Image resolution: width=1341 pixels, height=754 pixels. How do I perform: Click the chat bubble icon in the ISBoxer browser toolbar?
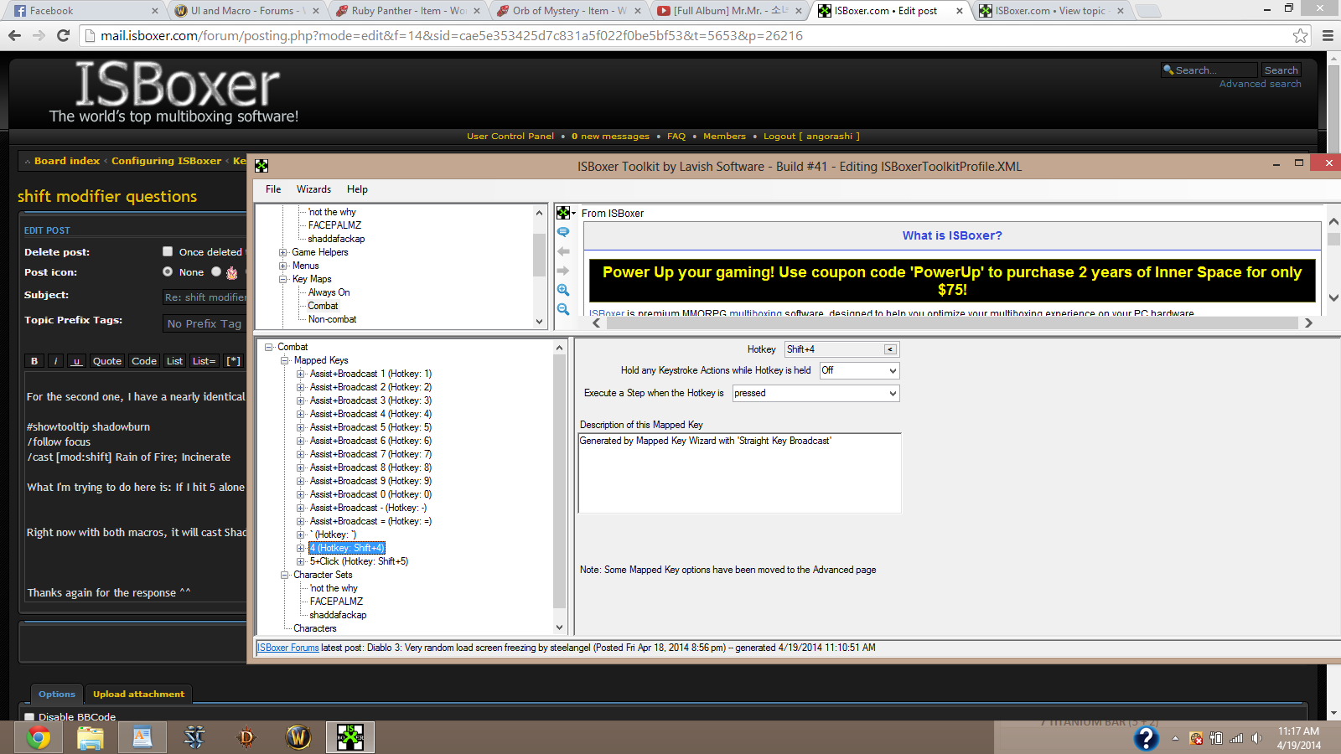click(x=563, y=232)
